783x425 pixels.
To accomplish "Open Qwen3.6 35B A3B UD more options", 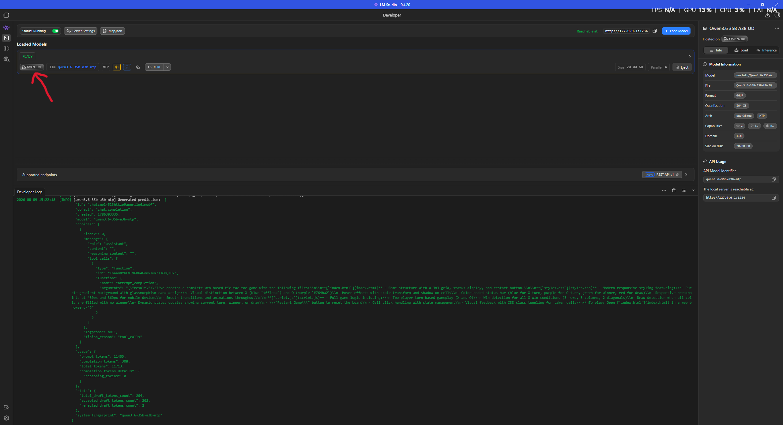I will [x=777, y=28].
